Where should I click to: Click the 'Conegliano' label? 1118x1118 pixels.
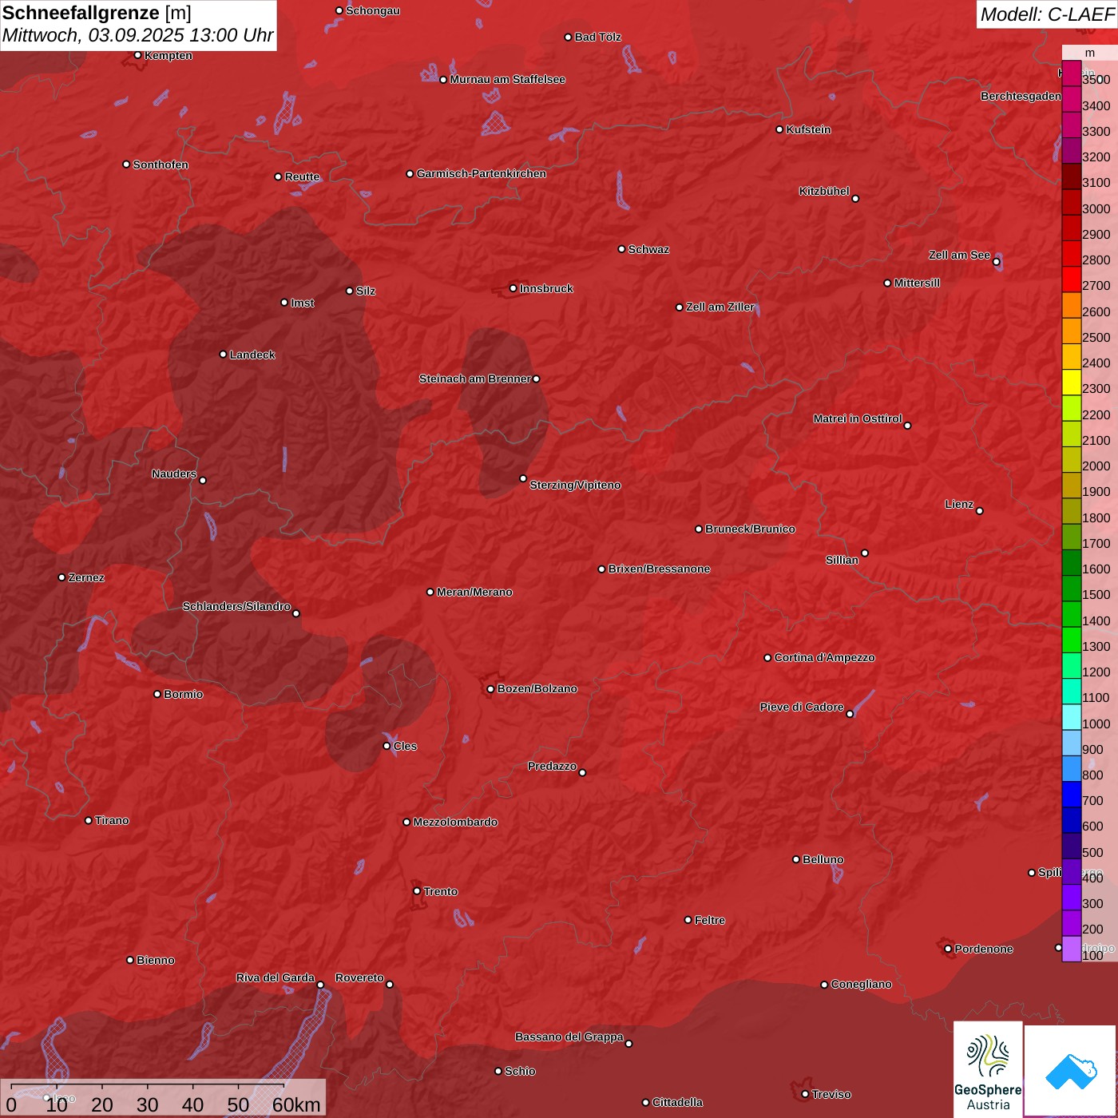point(861,984)
